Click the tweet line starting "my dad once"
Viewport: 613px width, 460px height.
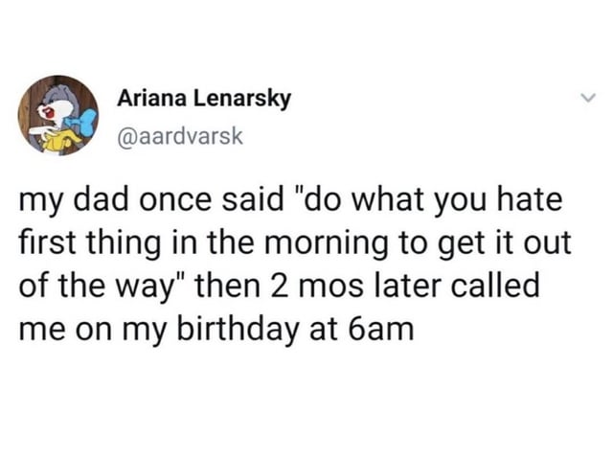pyautogui.click(x=291, y=200)
